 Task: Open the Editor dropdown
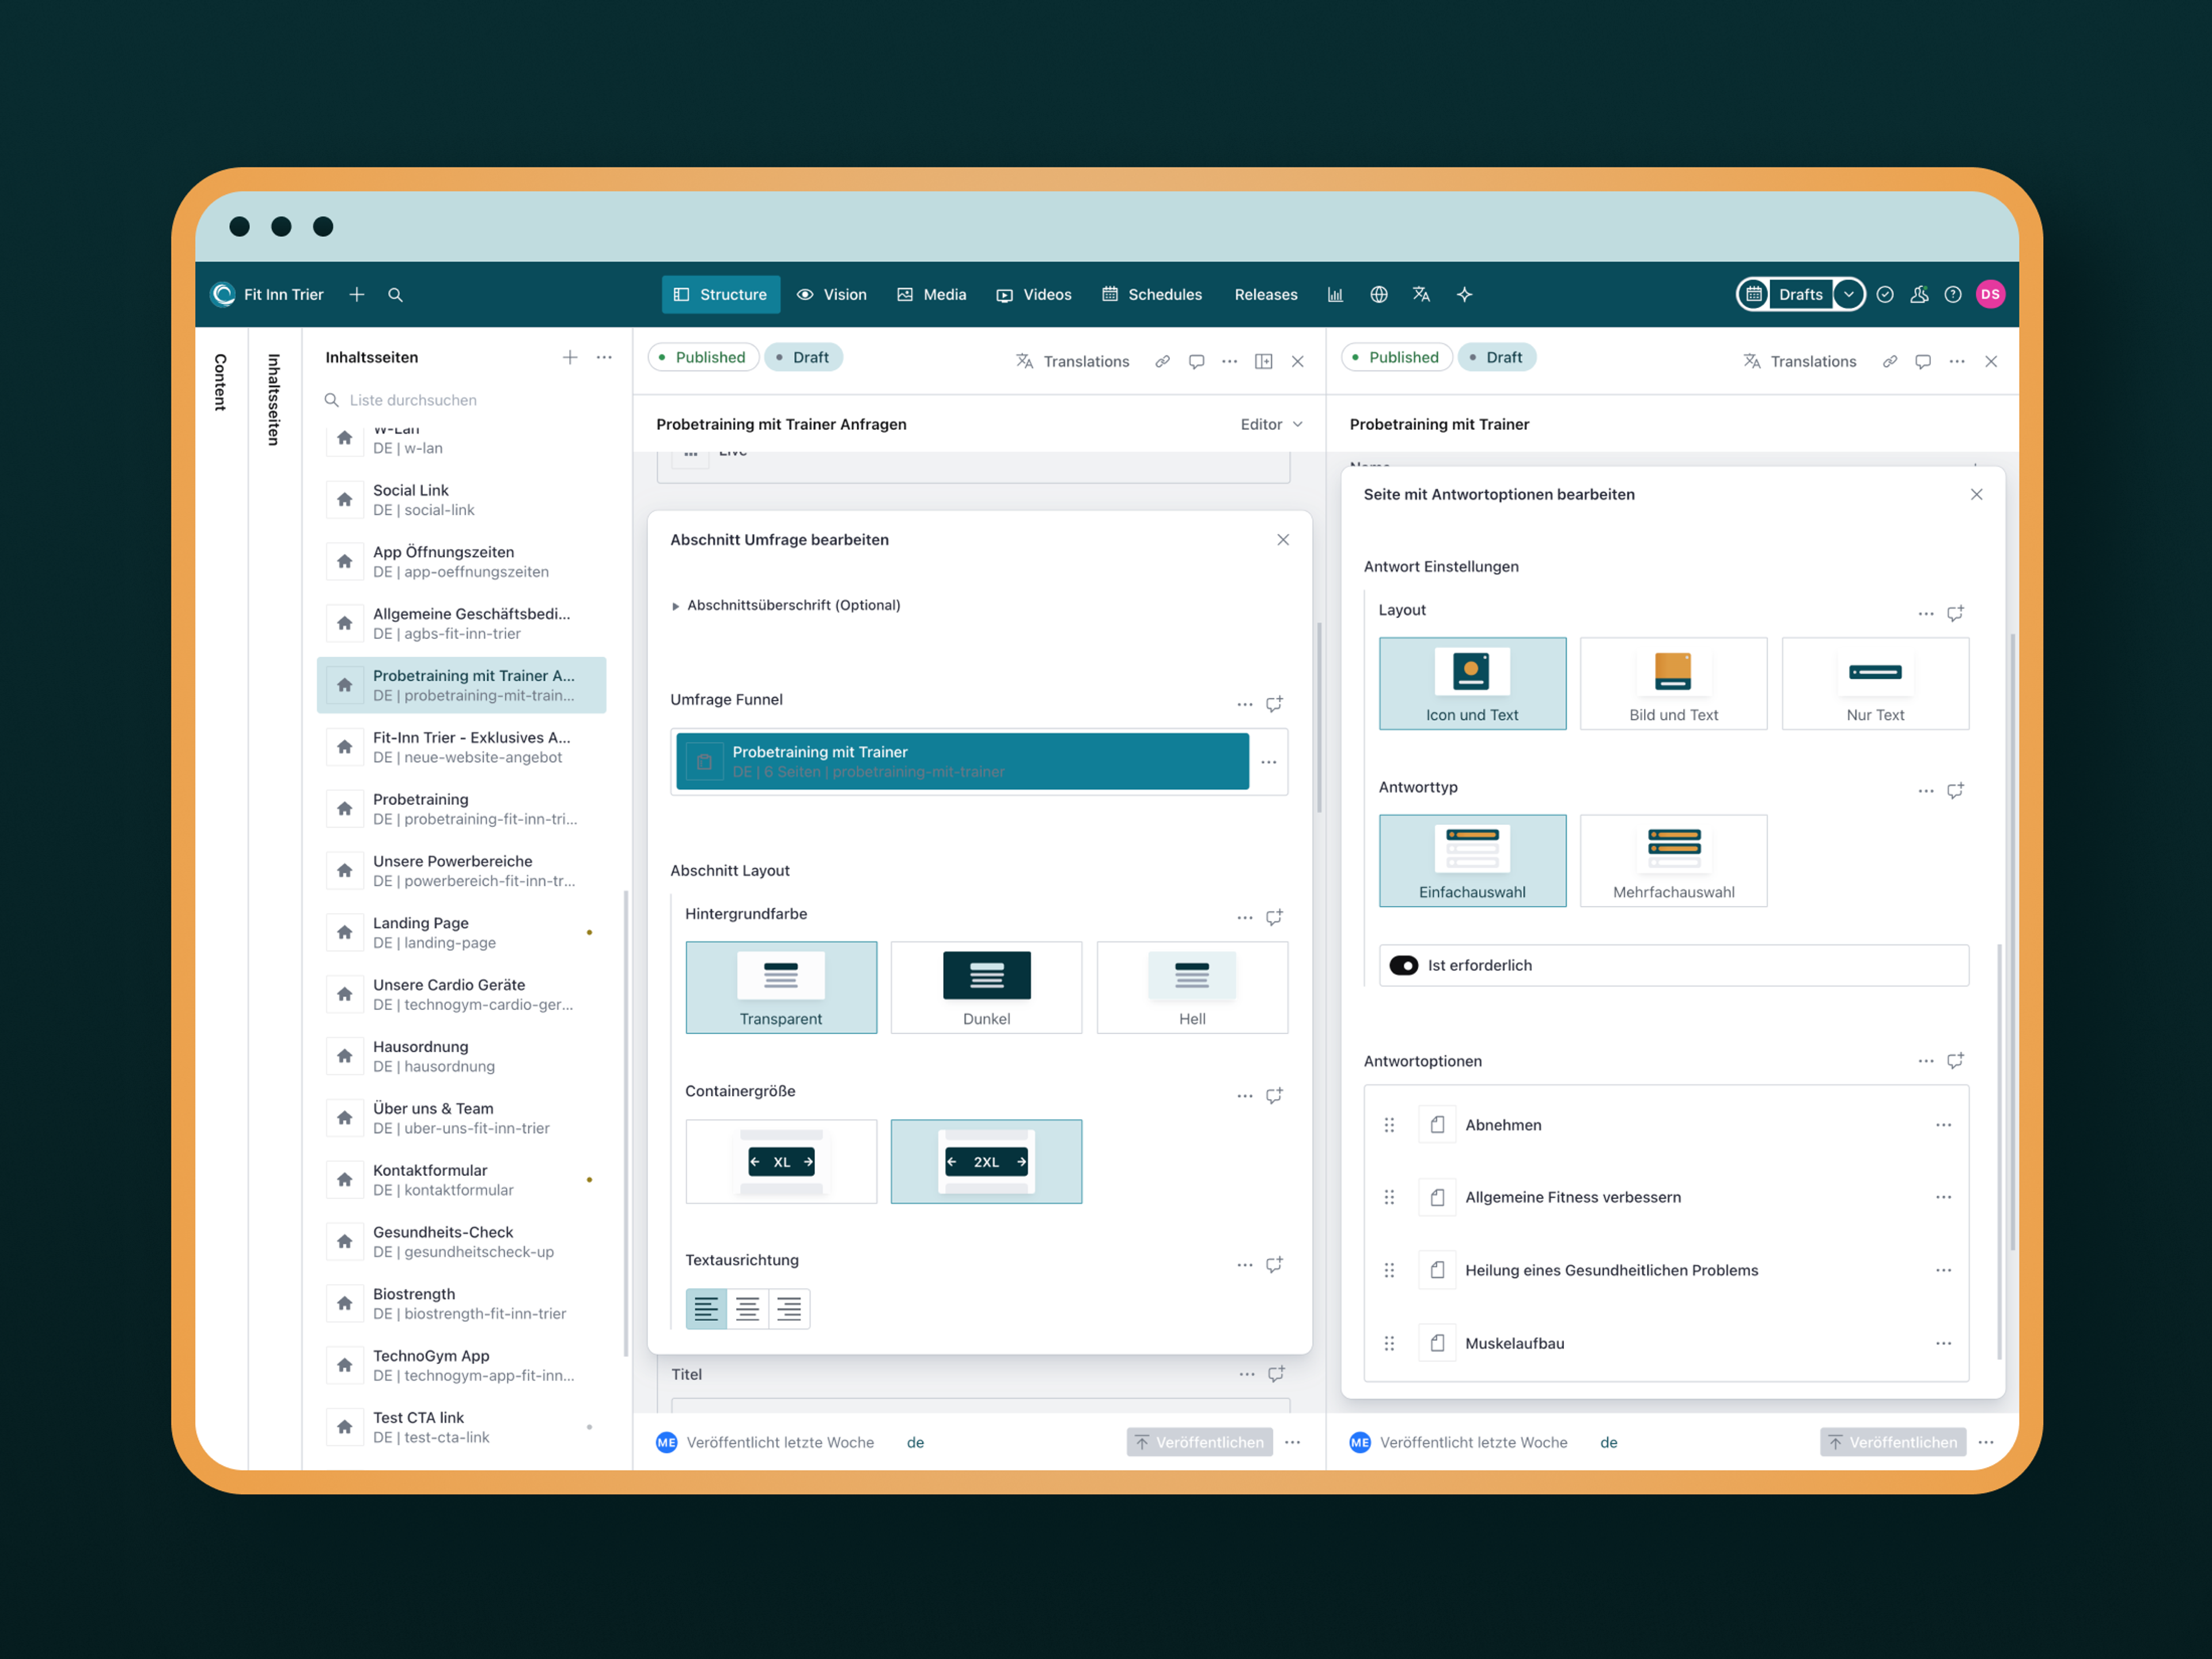[1271, 425]
